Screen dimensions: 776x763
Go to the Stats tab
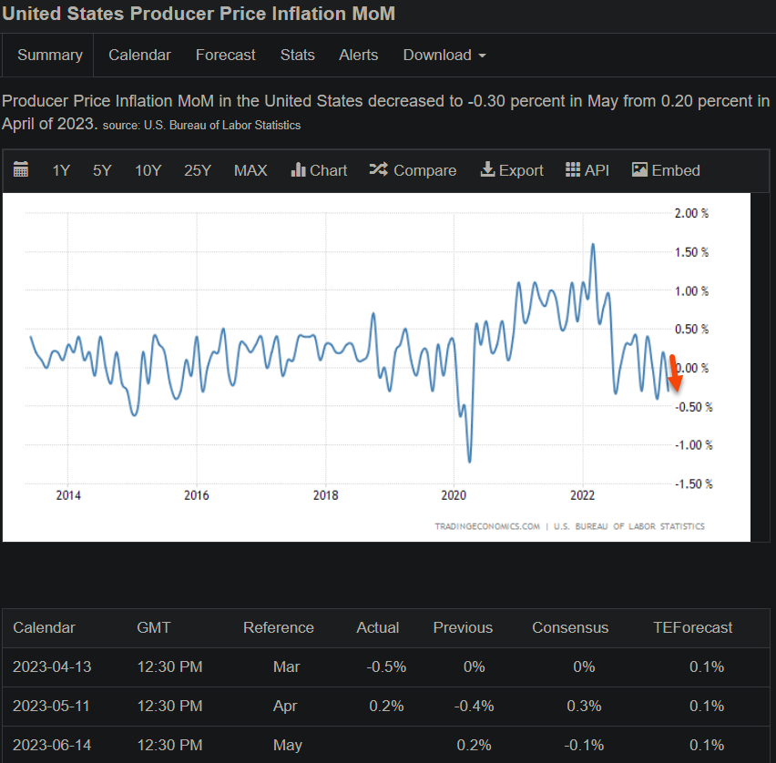(x=298, y=55)
